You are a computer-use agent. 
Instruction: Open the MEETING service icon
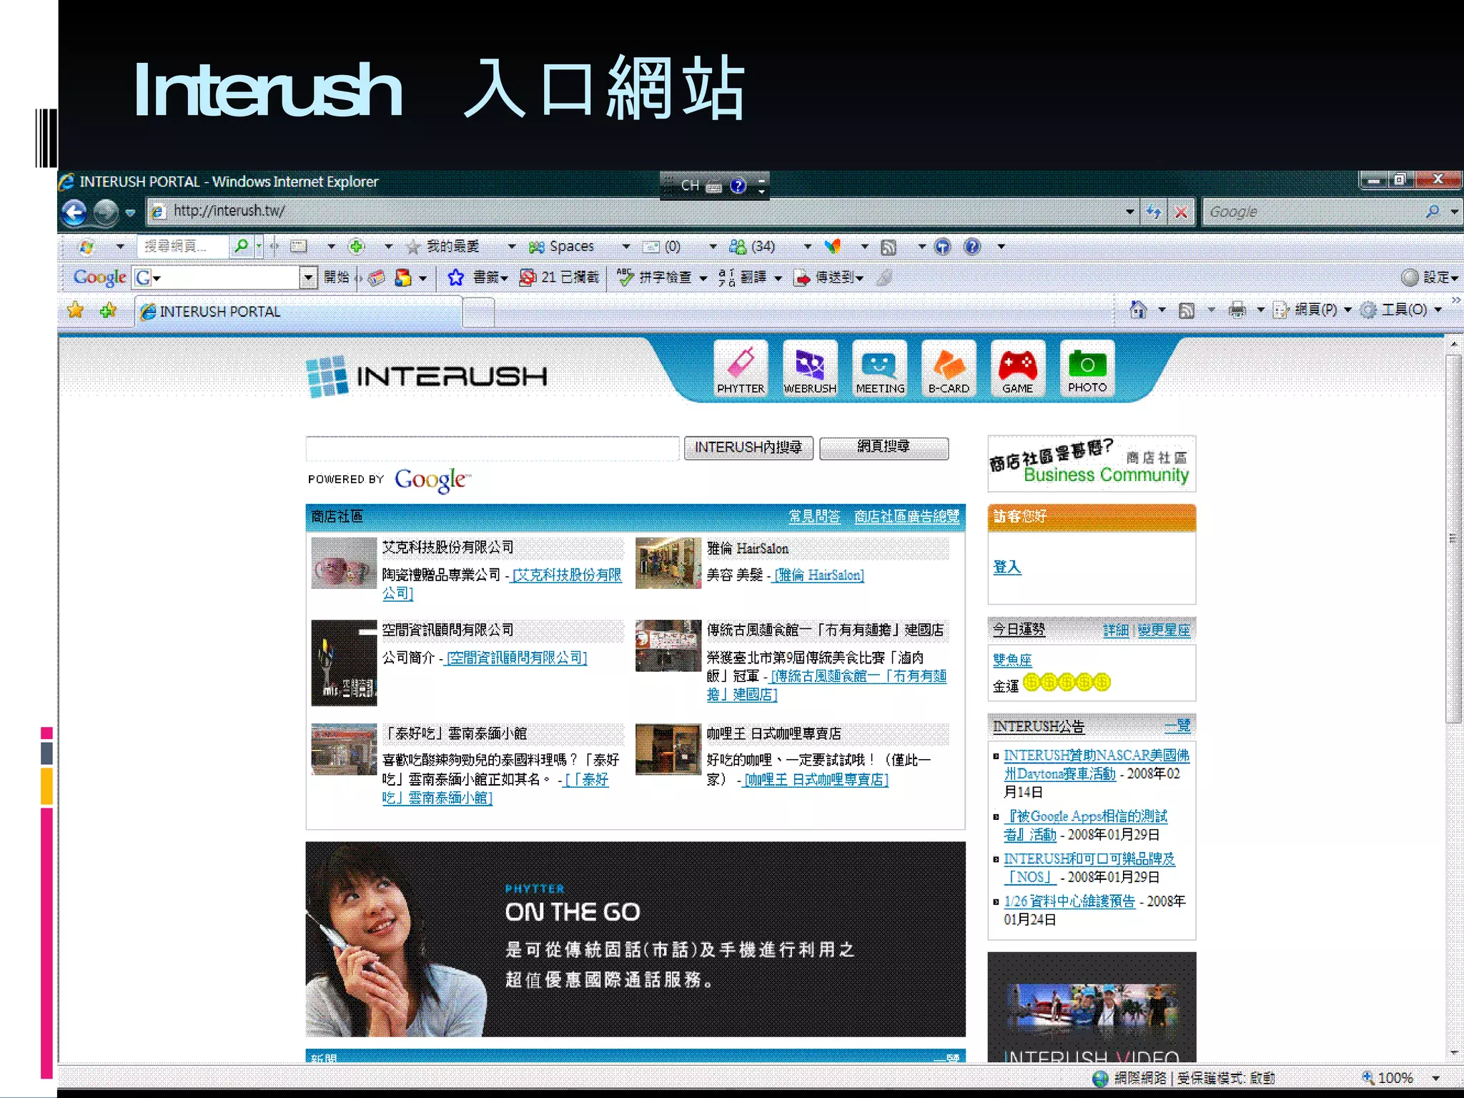880,368
